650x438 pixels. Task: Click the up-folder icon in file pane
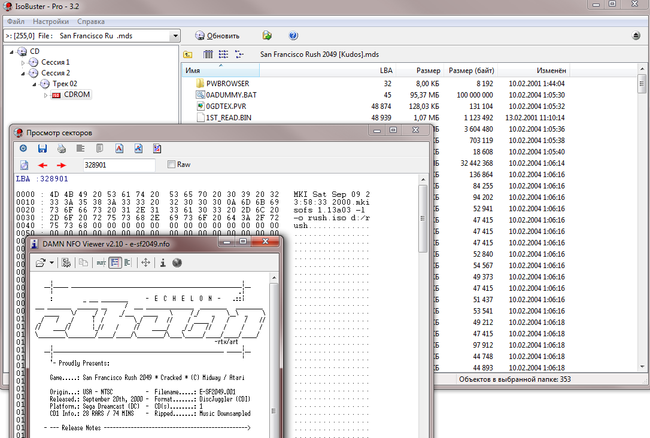tap(188, 54)
